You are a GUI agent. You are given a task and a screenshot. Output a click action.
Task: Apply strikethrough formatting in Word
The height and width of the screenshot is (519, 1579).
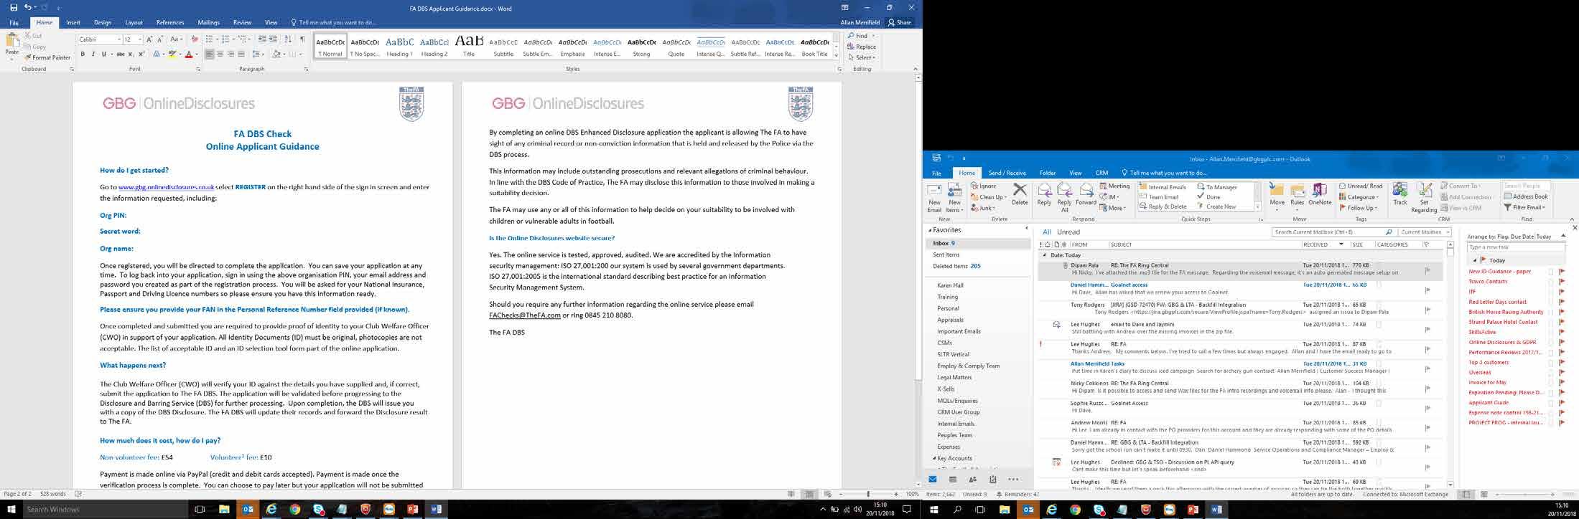point(120,54)
